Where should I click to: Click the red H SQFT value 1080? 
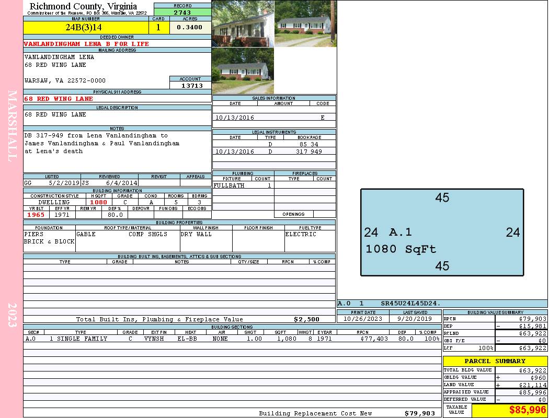(x=98, y=202)
